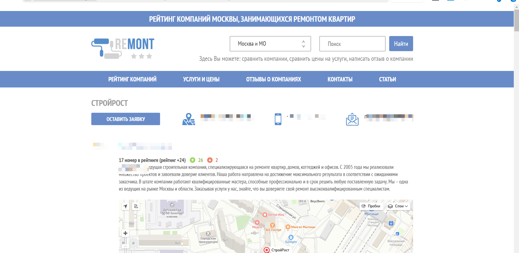Click the '17 номер в рейтинге' text
519x253 pixels.
(x=139, y=160)
